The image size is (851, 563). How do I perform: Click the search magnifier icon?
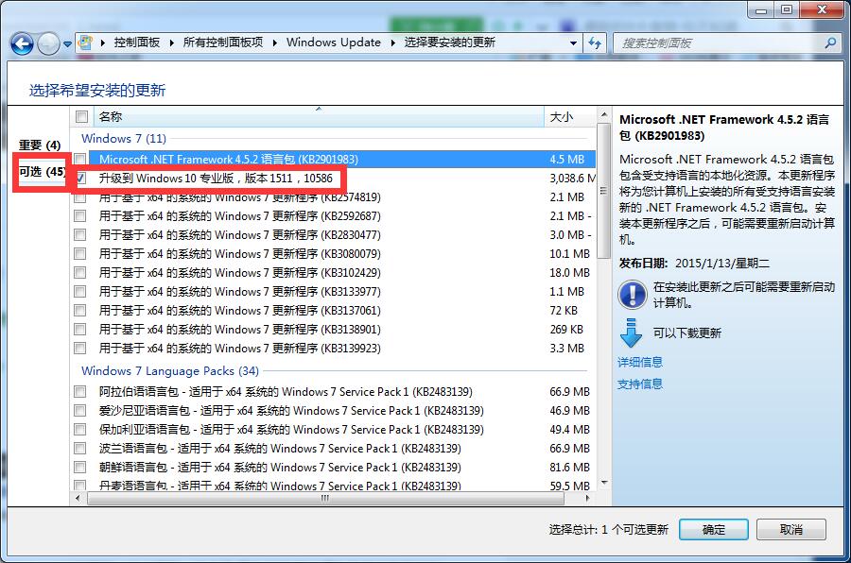[x=830, y=43]
